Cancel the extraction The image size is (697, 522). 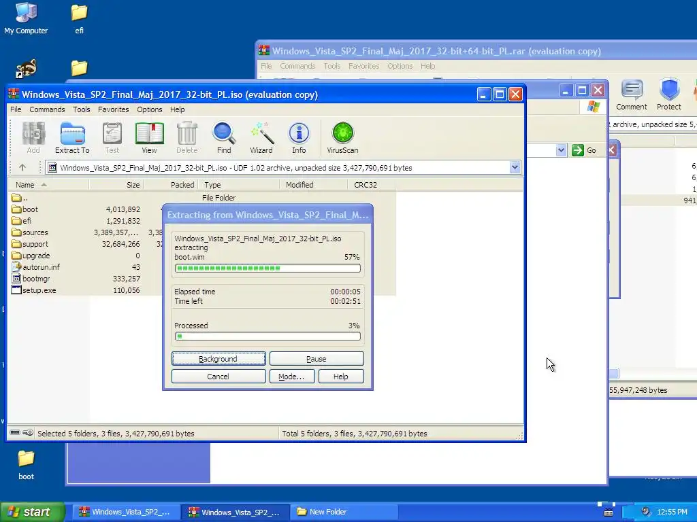[218, 377]
